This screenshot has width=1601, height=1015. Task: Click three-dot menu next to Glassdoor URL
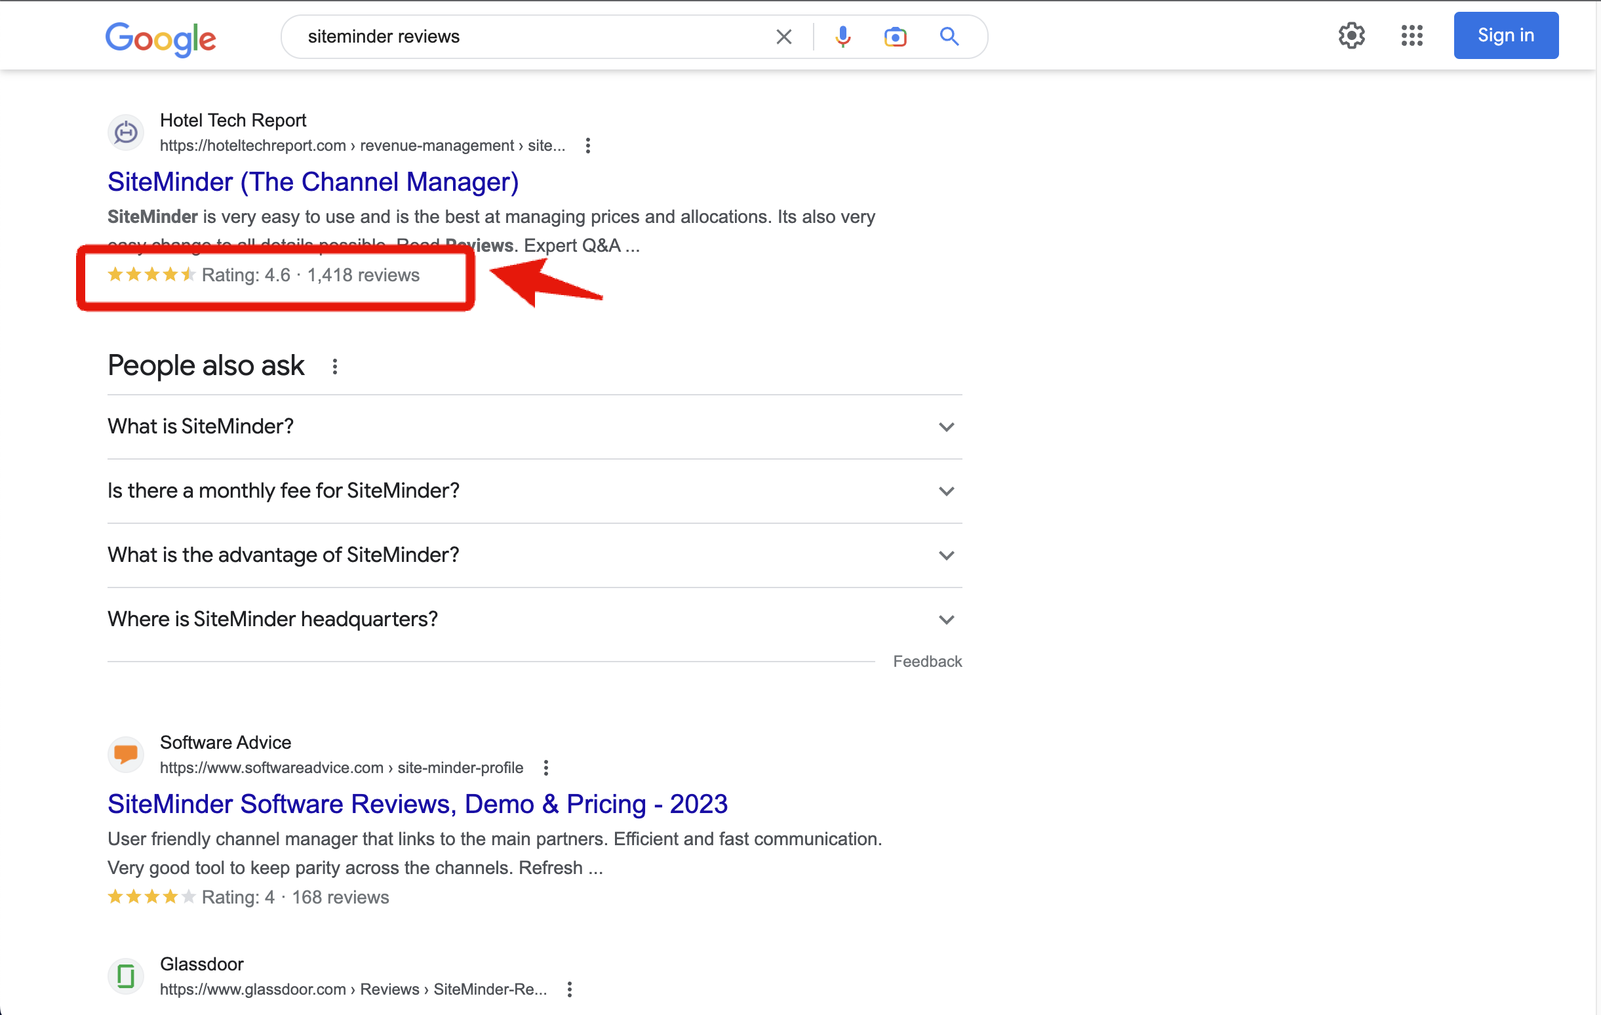[570, 989]
